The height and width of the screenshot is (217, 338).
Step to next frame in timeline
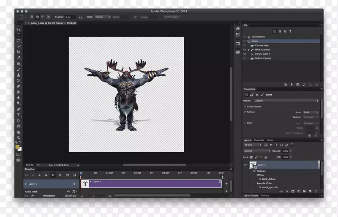click(x=46, y=175)
